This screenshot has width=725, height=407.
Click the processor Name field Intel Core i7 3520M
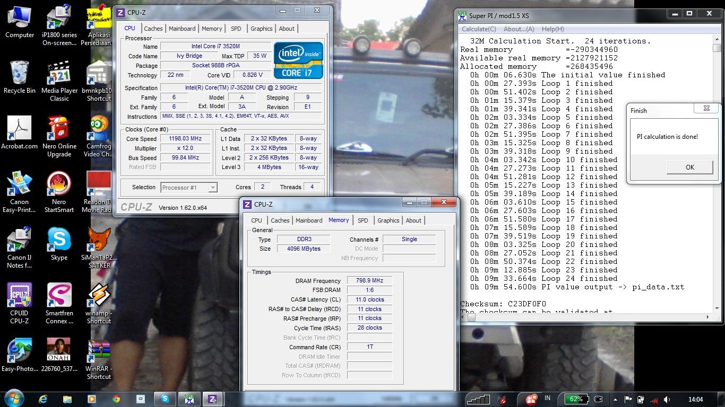click(x=215, y=47)
